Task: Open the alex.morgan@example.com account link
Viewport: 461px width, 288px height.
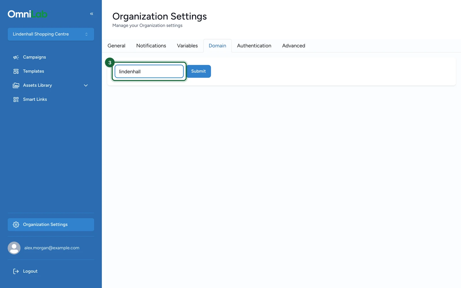Action: pyautogui.click(x=52, y=248)
